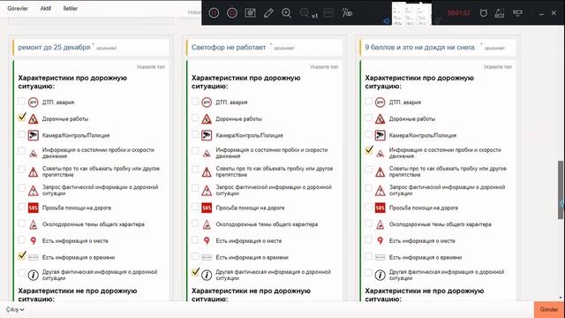This screenshot has height=318, width=565.
Task: Check Камера/Контроль/Полиция in Светофор card
Action: (195, 134)
